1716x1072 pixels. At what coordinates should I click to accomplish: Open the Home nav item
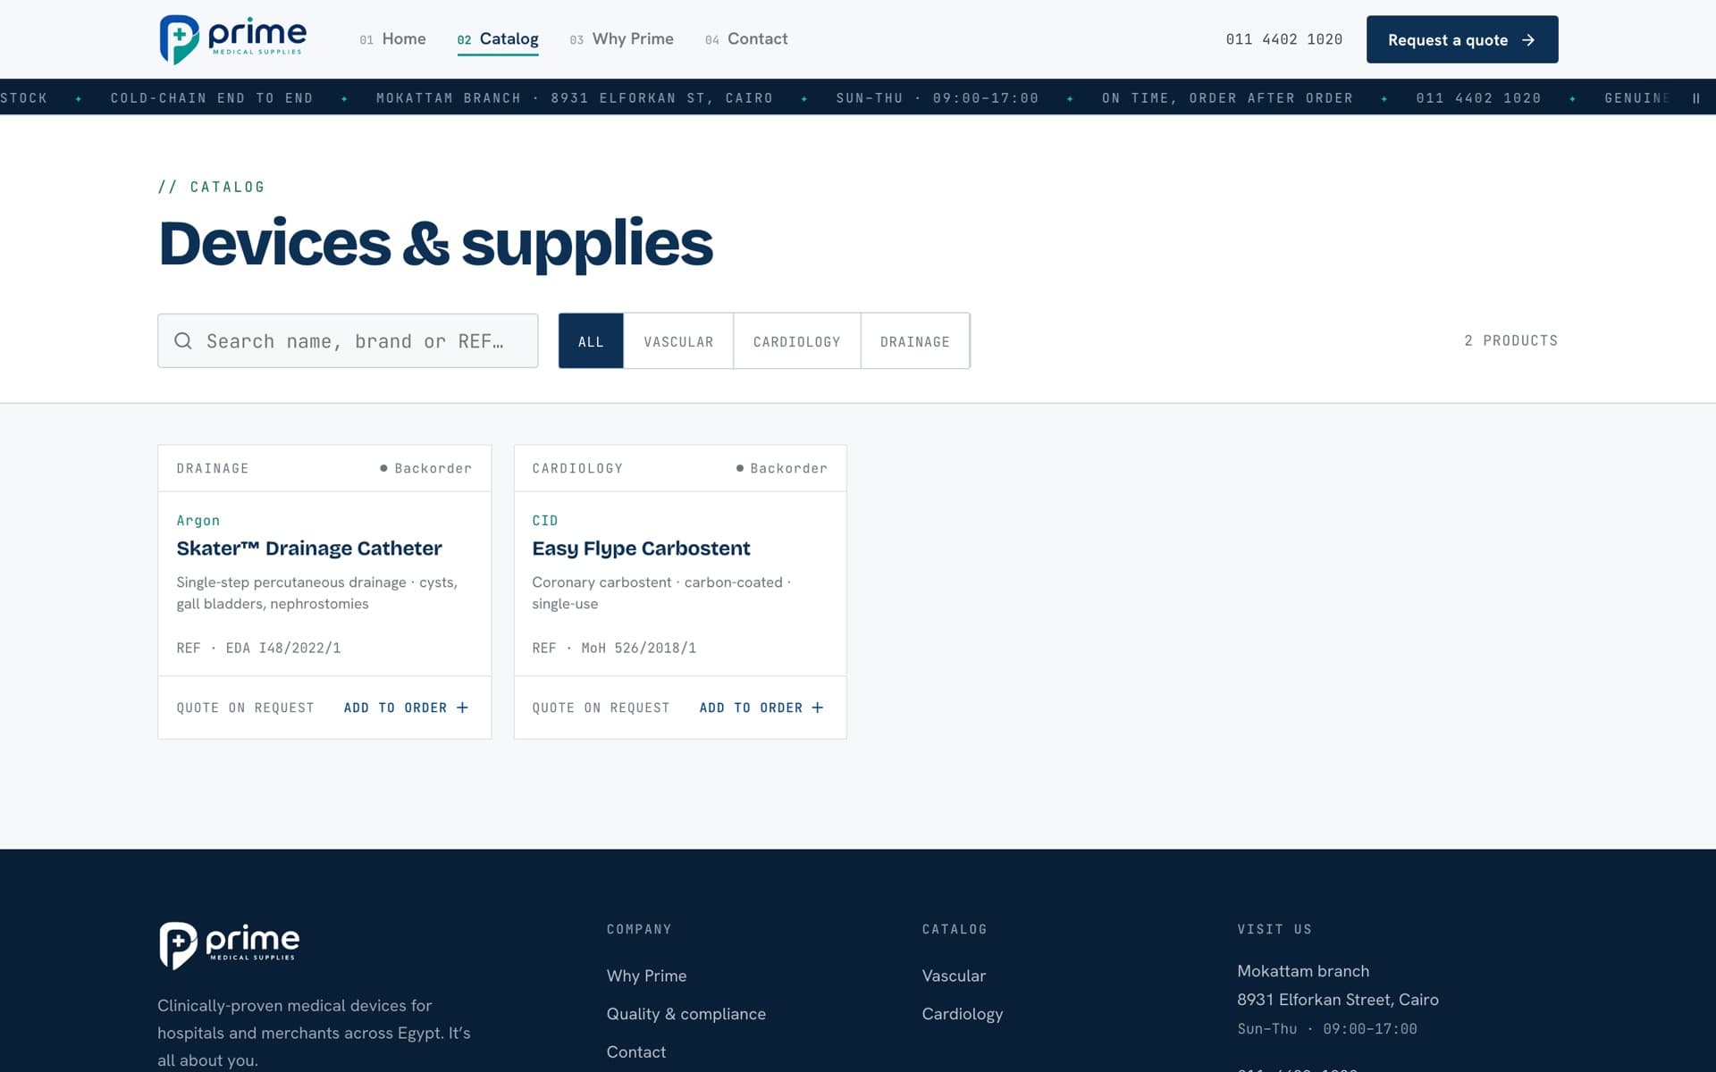tap(392, 39)
